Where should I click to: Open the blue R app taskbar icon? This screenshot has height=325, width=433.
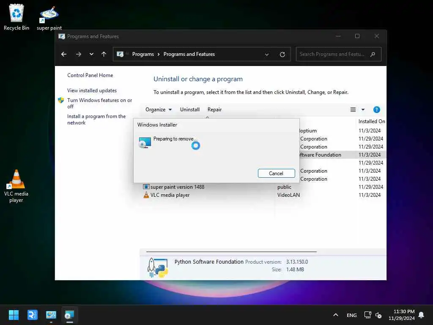point(32,315)
